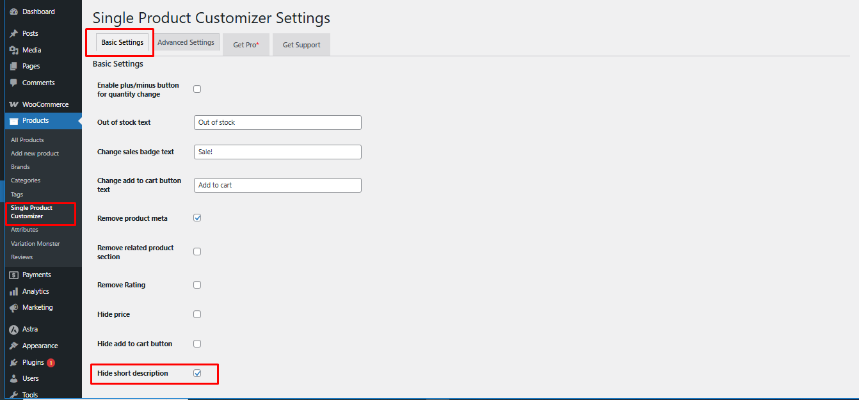Check Remove related product section checkbox

click(197, 252)
